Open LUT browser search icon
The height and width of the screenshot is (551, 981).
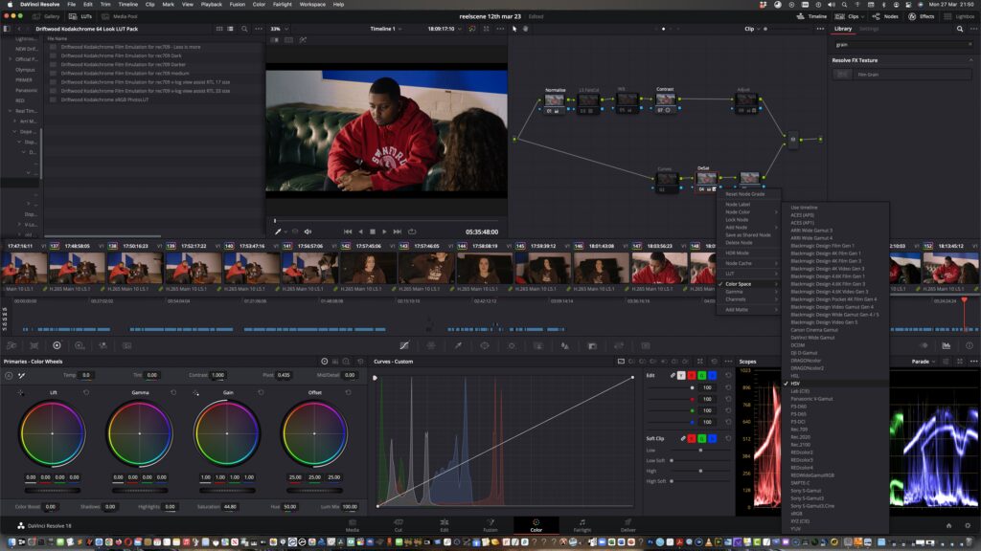coord(244,29)
